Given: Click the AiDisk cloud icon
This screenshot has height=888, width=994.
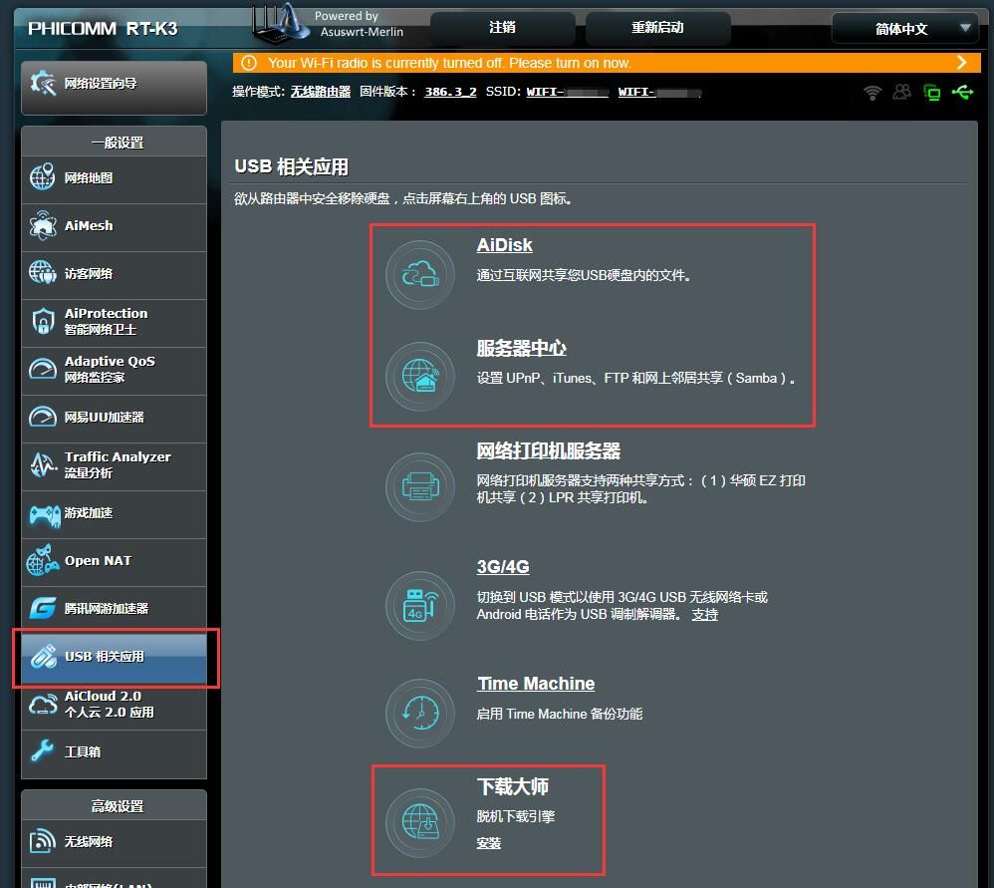Looking at the screenshot, I should click(x=419, y=272).
